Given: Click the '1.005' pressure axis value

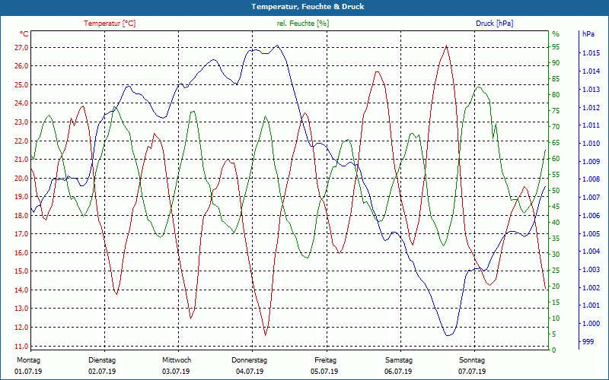Looking at the screenshot, I should coord(591,233).
